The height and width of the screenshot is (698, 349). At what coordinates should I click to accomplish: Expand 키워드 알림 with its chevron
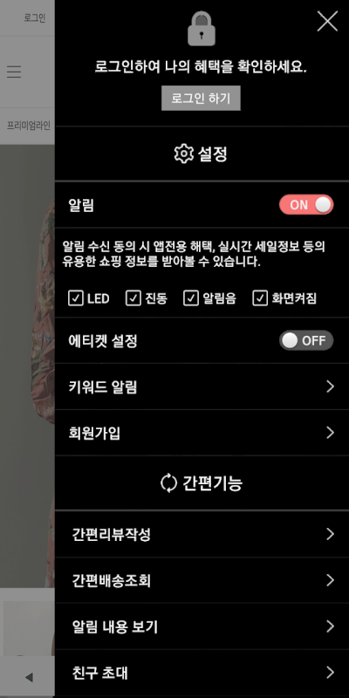(330, 387)
